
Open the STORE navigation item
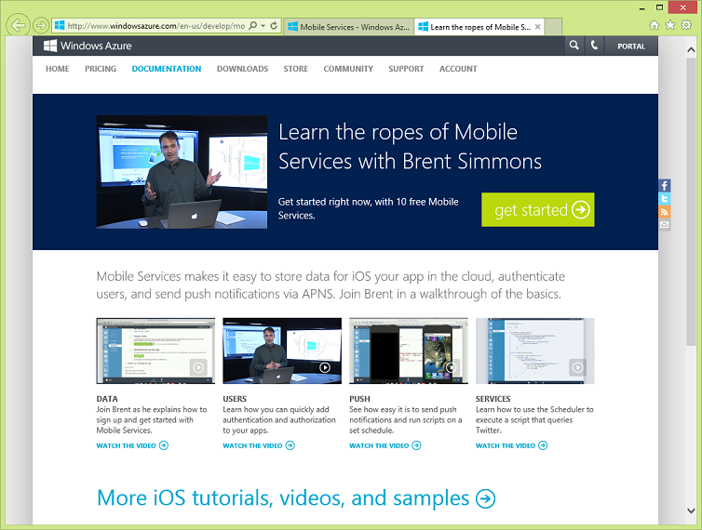pos(295,69)
